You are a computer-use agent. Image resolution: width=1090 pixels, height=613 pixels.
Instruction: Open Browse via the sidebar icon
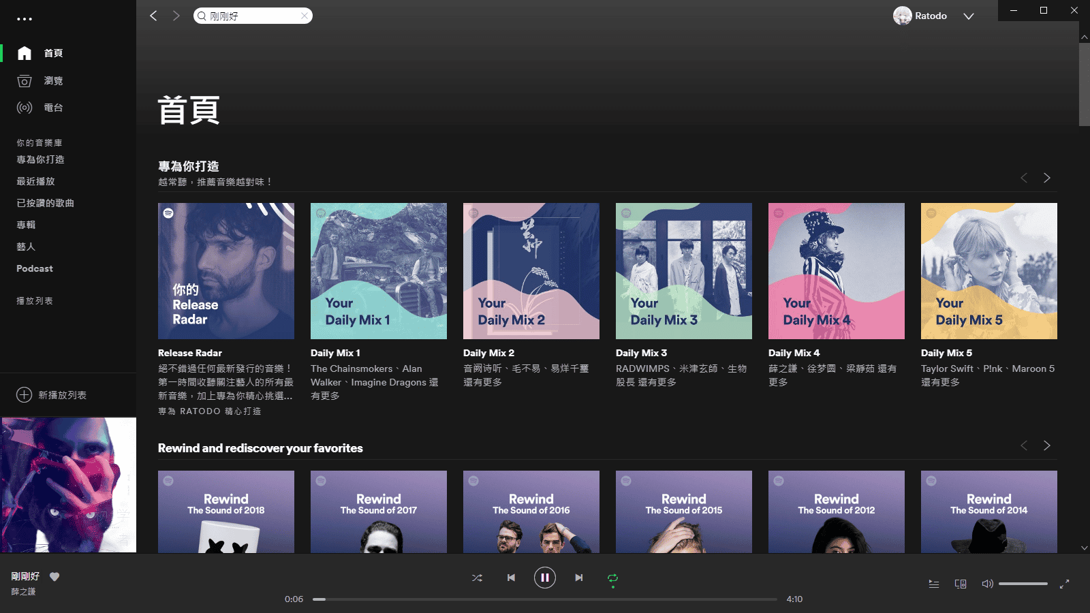(x=25, y=81)
